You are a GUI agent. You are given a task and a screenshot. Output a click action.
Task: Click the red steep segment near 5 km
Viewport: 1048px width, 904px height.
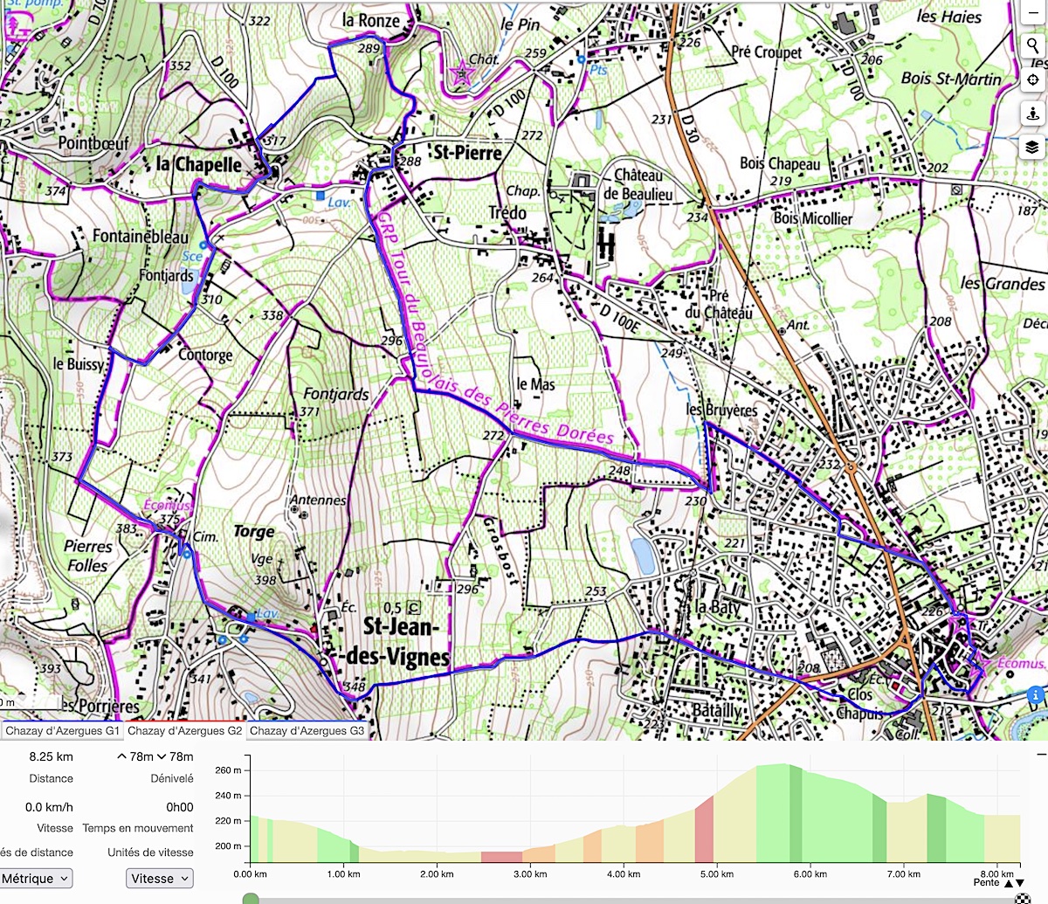click(704, 830)
